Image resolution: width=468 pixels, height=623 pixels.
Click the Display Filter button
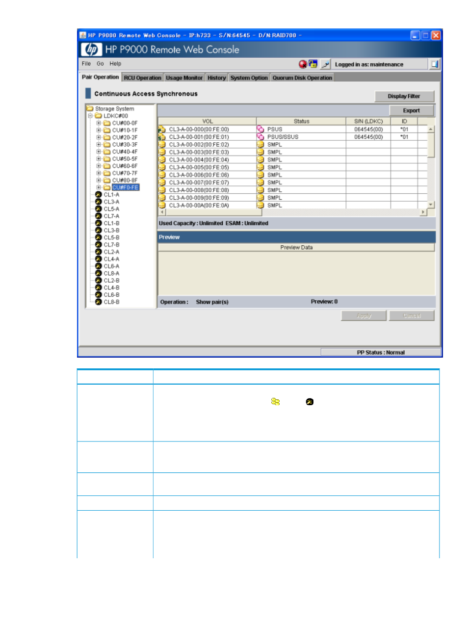(x=404, y=96)
